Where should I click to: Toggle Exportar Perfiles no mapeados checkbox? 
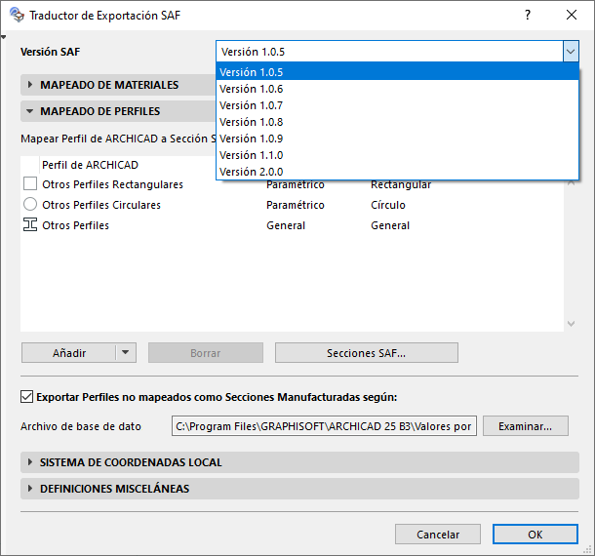(26, 397)
